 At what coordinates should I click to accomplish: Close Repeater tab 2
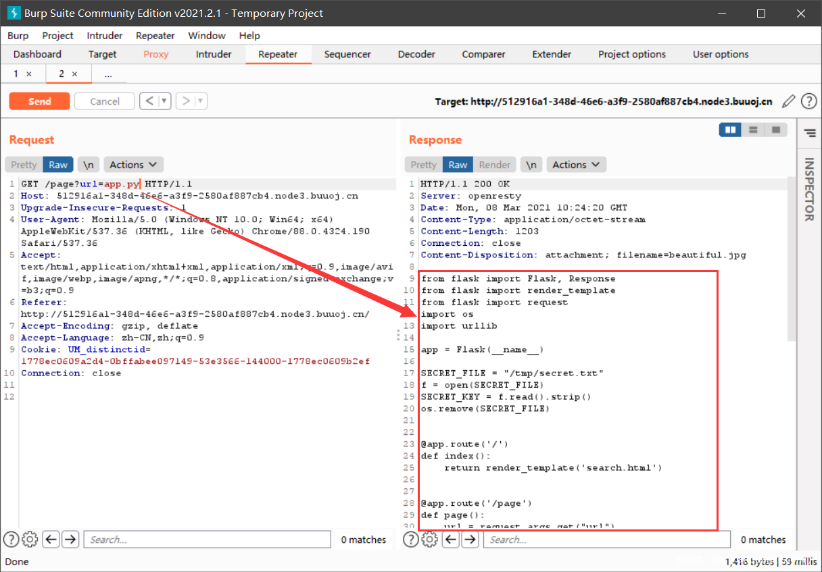click(74, 74)
